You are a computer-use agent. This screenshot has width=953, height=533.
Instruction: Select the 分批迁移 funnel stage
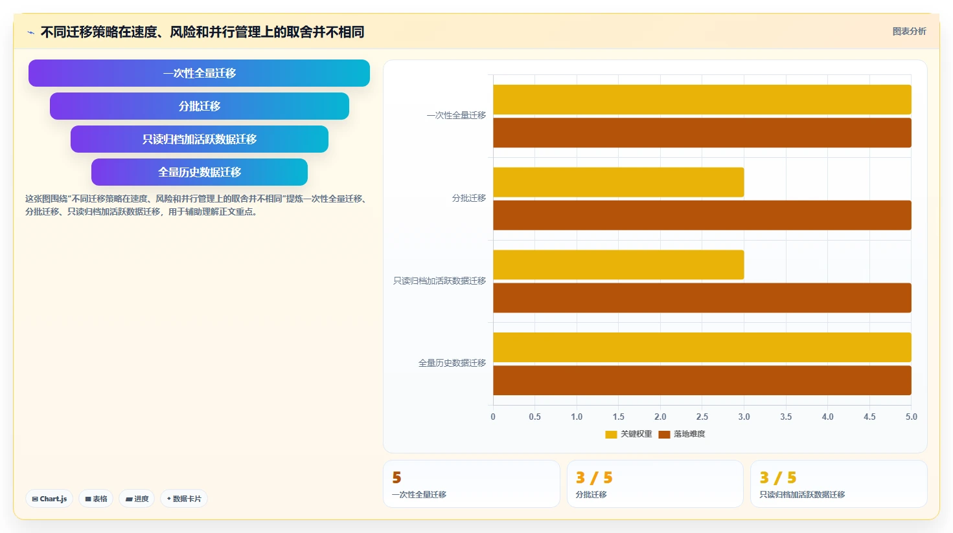pos(200,106)
